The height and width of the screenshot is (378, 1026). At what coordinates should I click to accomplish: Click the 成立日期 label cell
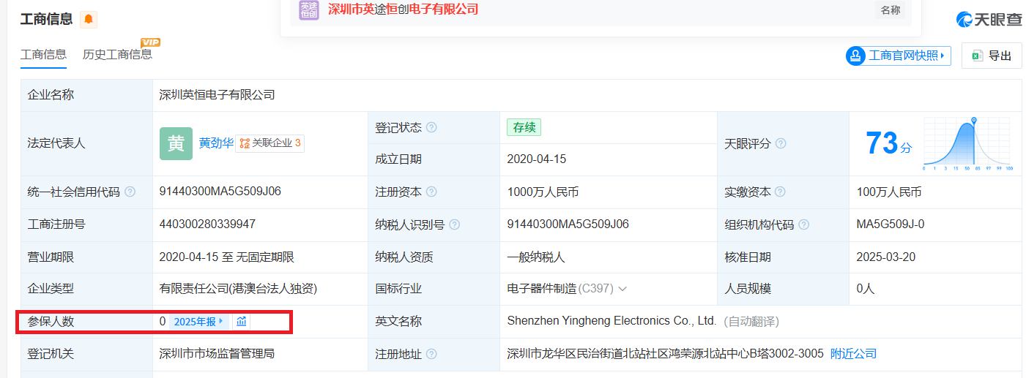[x=434, y=159]
